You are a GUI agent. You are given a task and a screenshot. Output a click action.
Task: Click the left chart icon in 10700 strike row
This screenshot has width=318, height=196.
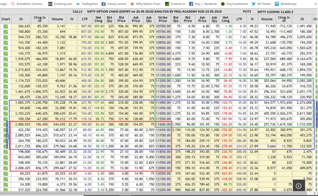click(6, 26)
